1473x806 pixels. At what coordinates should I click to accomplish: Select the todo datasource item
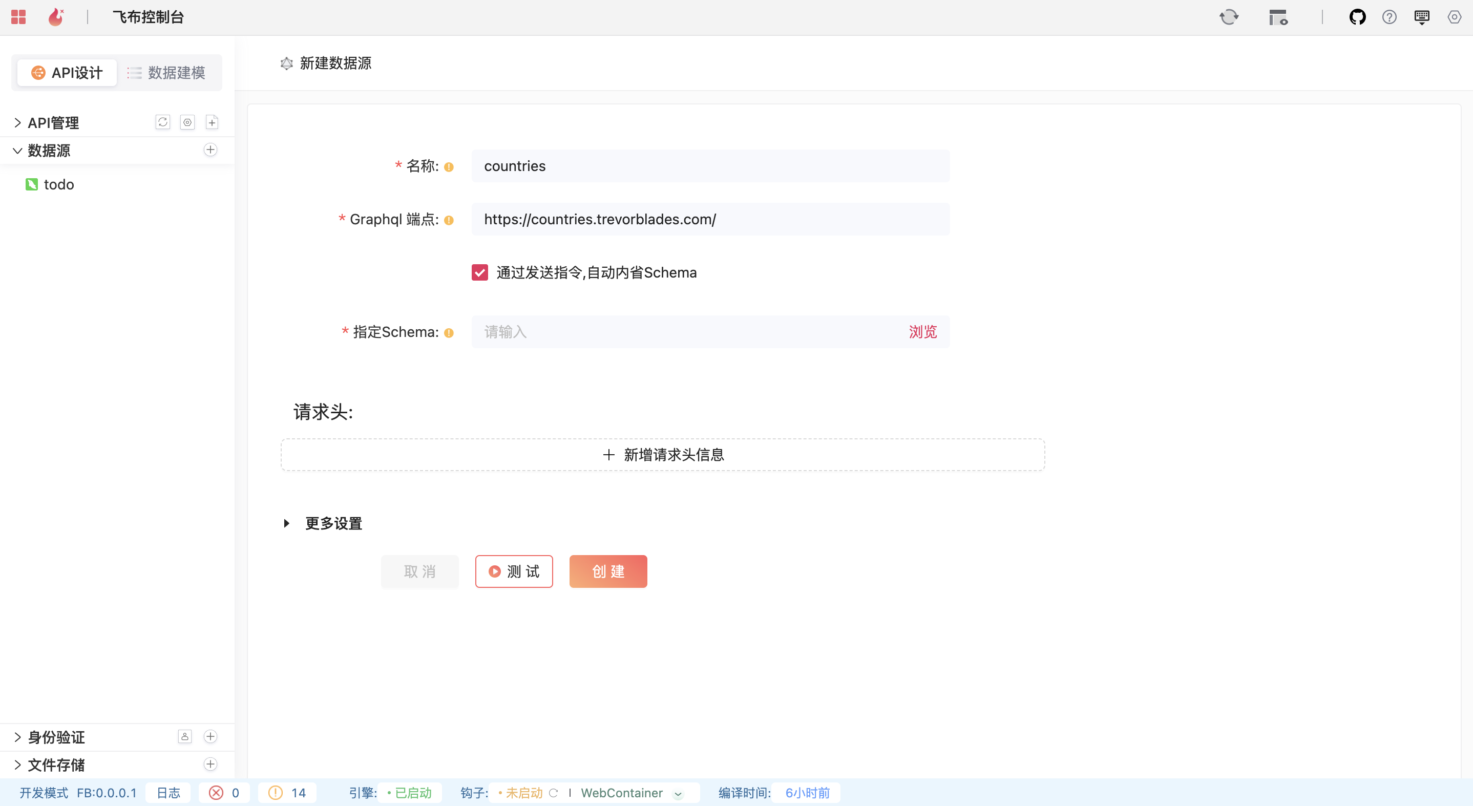click(x=58, y=184)
